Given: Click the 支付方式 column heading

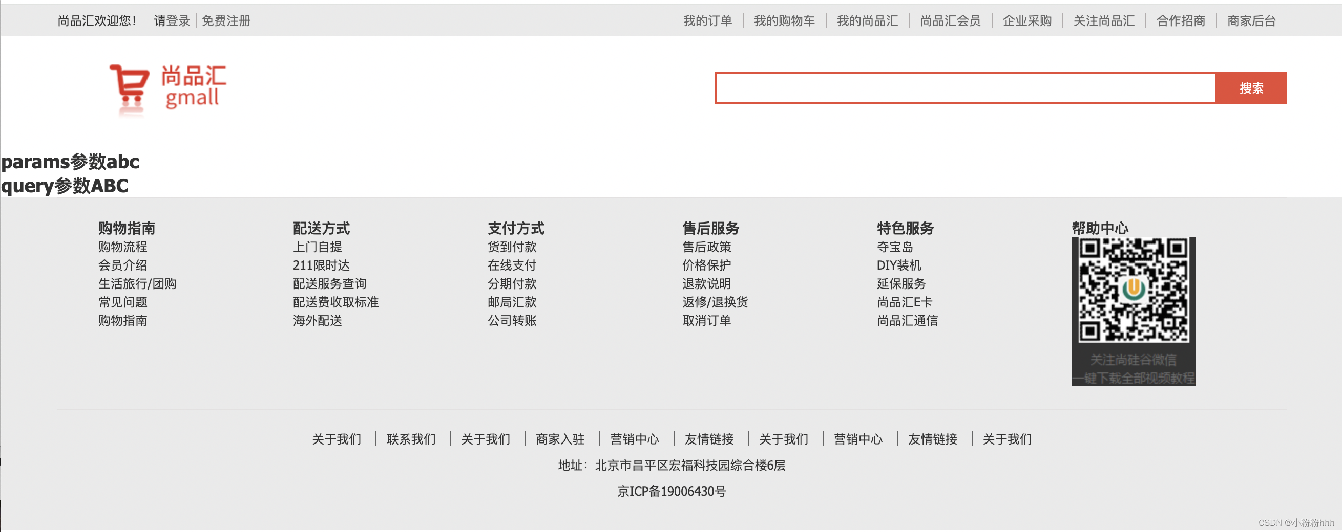Looking at the screenshot, I should pos(516,228).
